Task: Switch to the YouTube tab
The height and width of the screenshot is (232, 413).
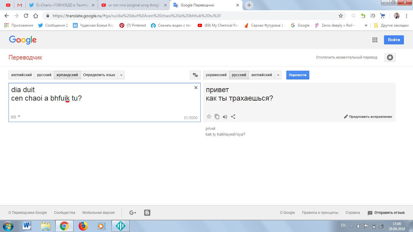Action: tap(8, 5)
